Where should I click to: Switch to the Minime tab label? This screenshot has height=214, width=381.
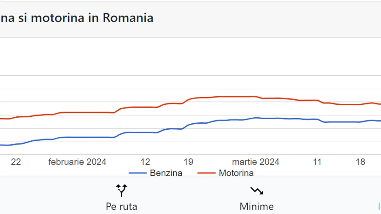tap(257, 206)
